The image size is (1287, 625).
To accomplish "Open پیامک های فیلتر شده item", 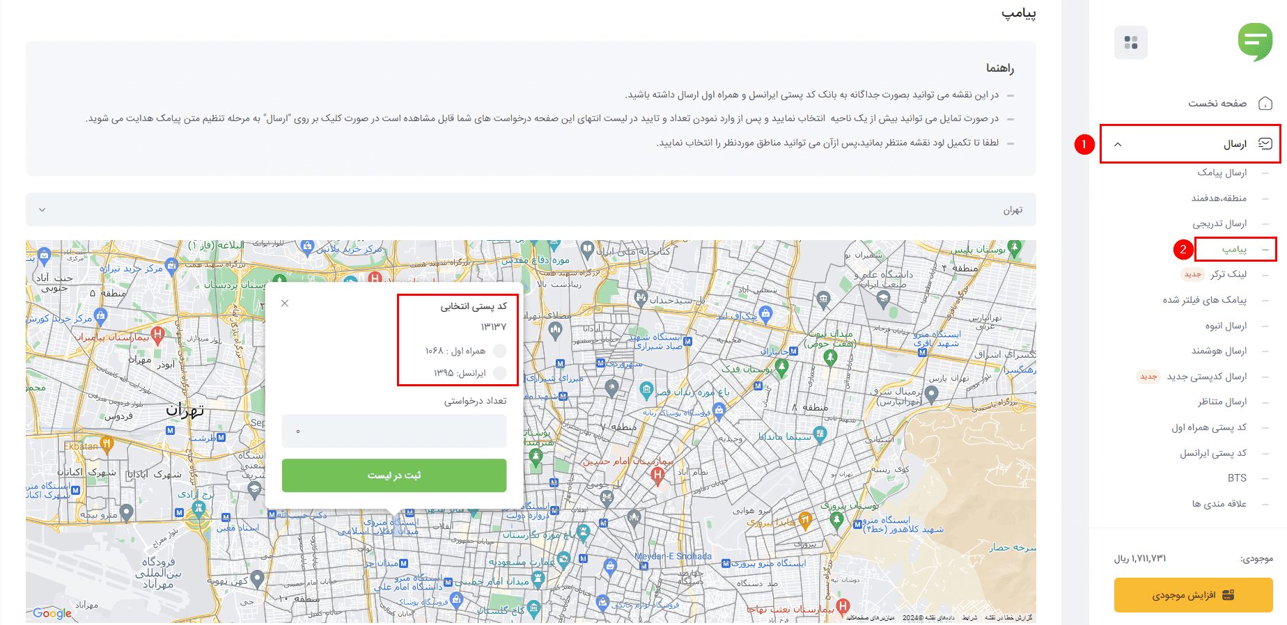I will tap(1205, 299).
